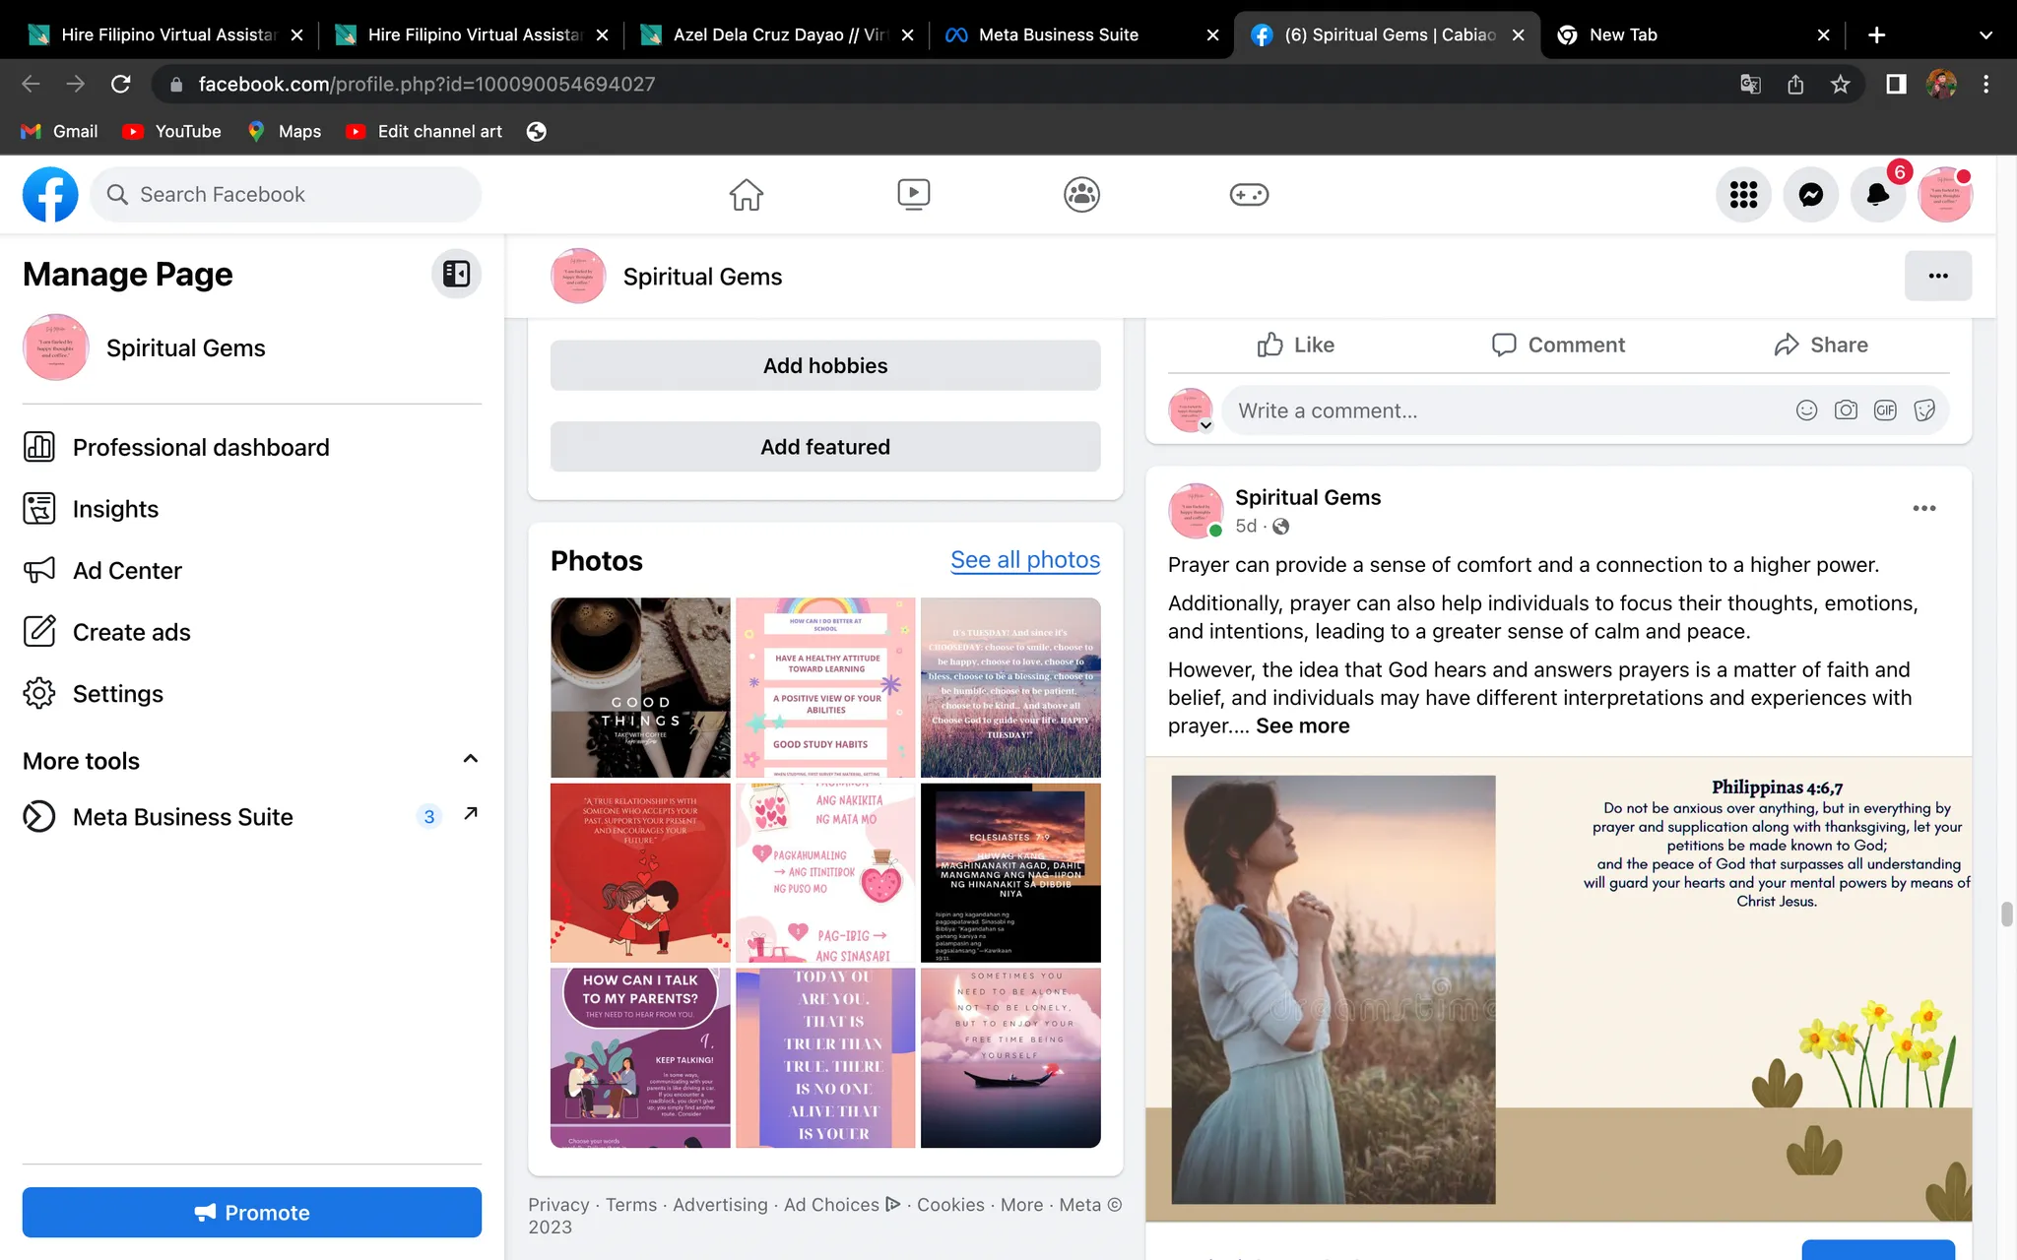This screenshot has width=2017, height=1260.
Task: Open the Gaming controller icon
Action: point(1249,195)
